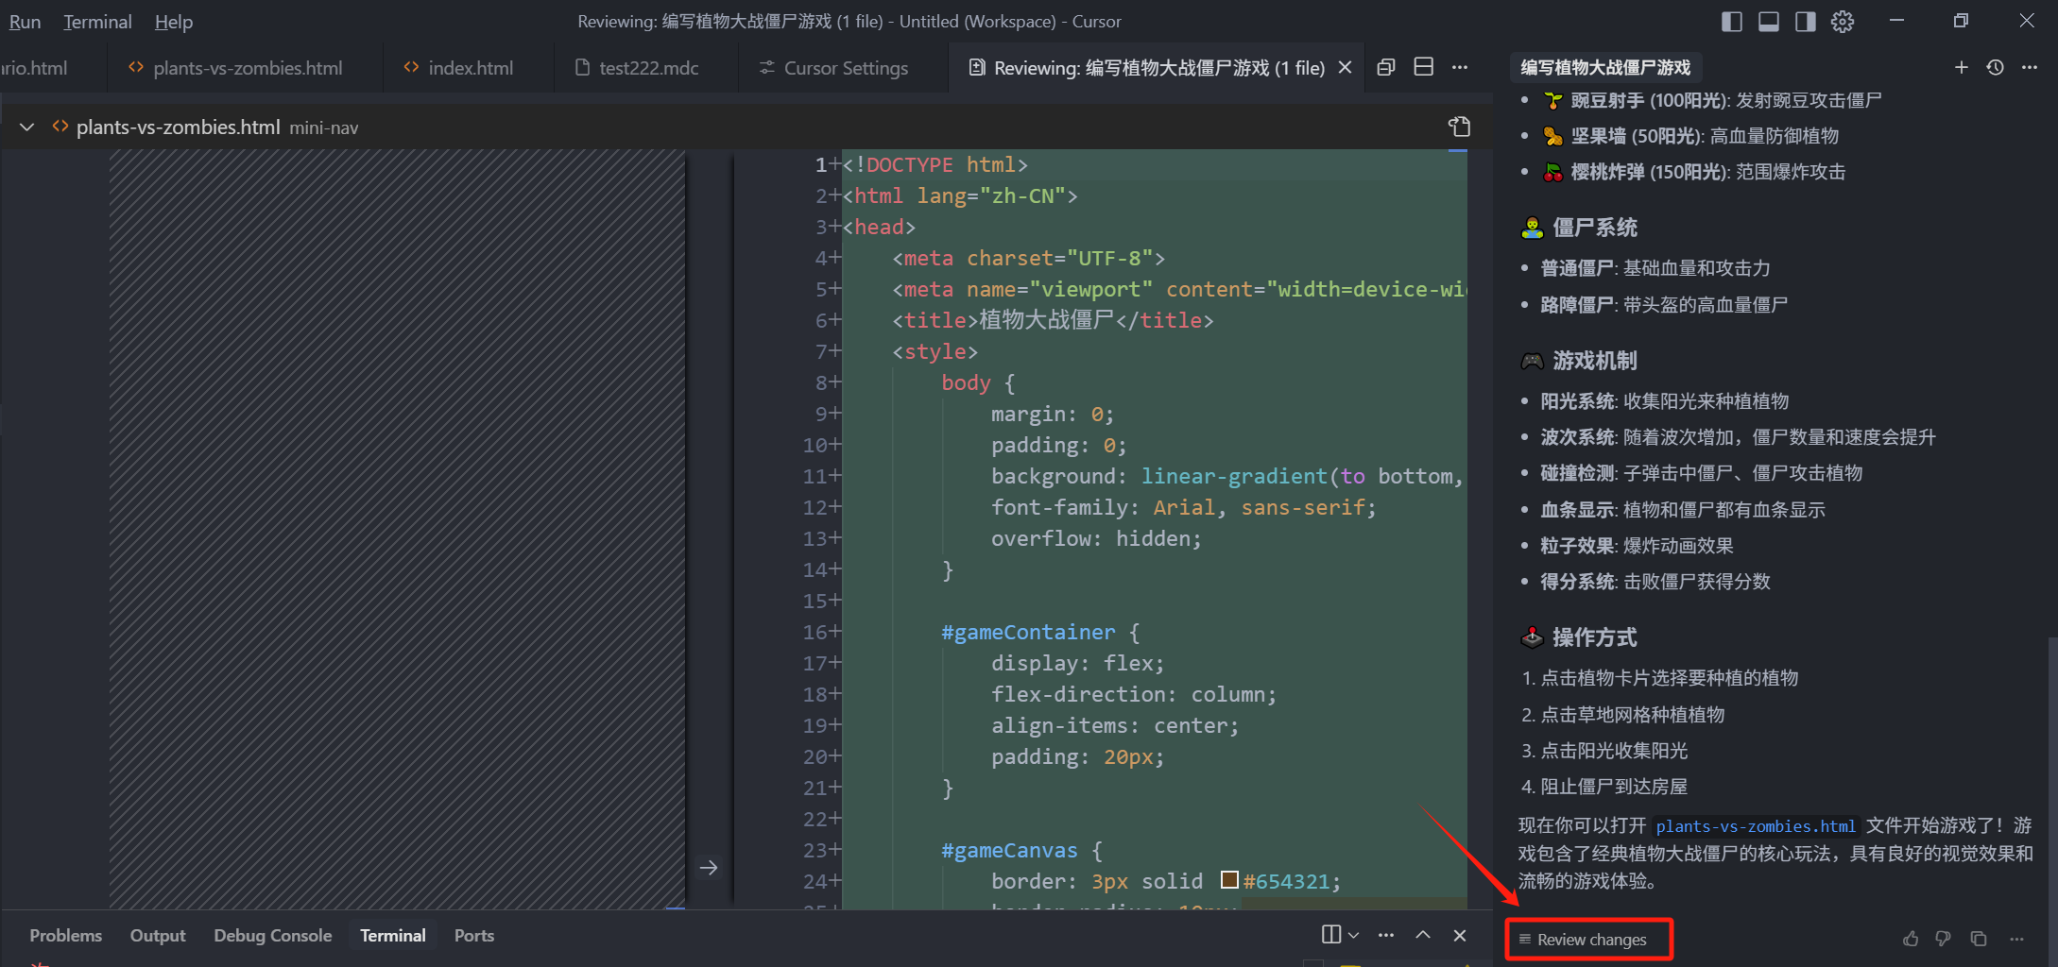Viewport: 2058px width, 967px height.
Task: Toggle the bottom panel layout icon
Action: pos(1768,21)
